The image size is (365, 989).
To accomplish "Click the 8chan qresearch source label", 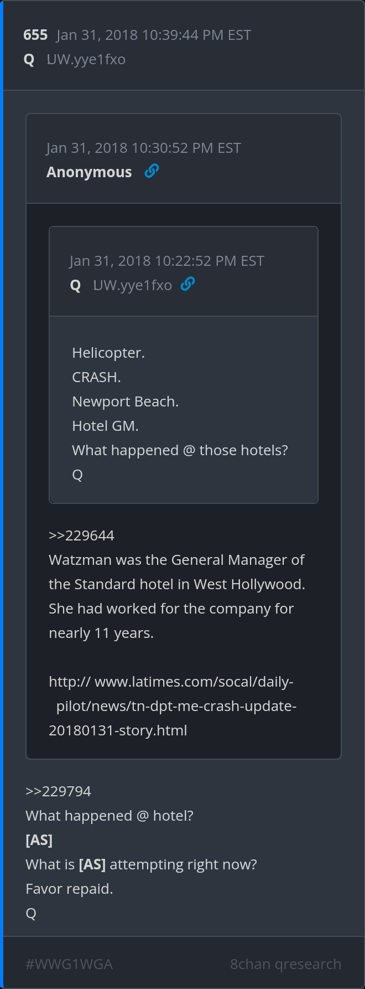I will (x=285, y=964).
